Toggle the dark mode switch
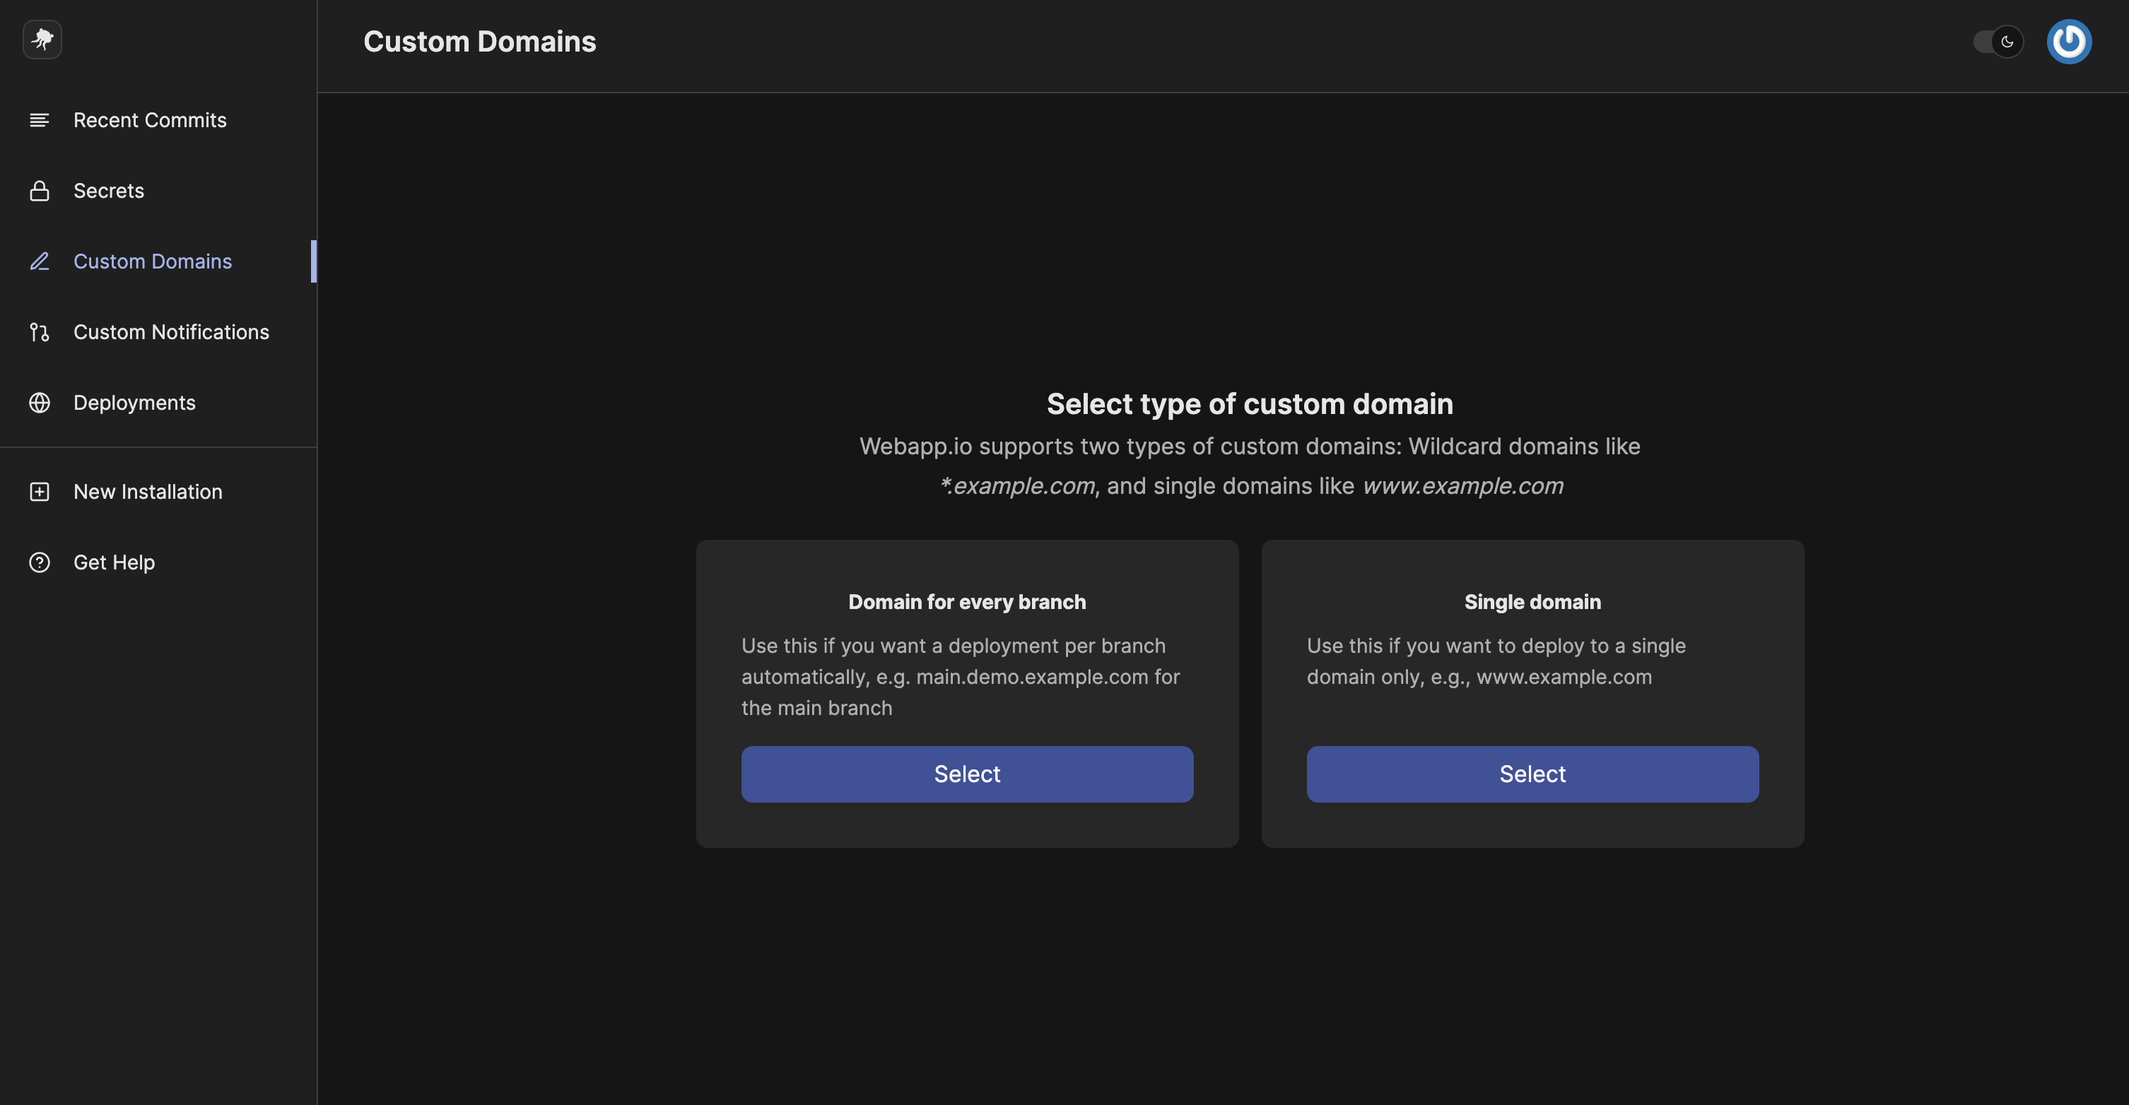 (x=1998, y=41)
